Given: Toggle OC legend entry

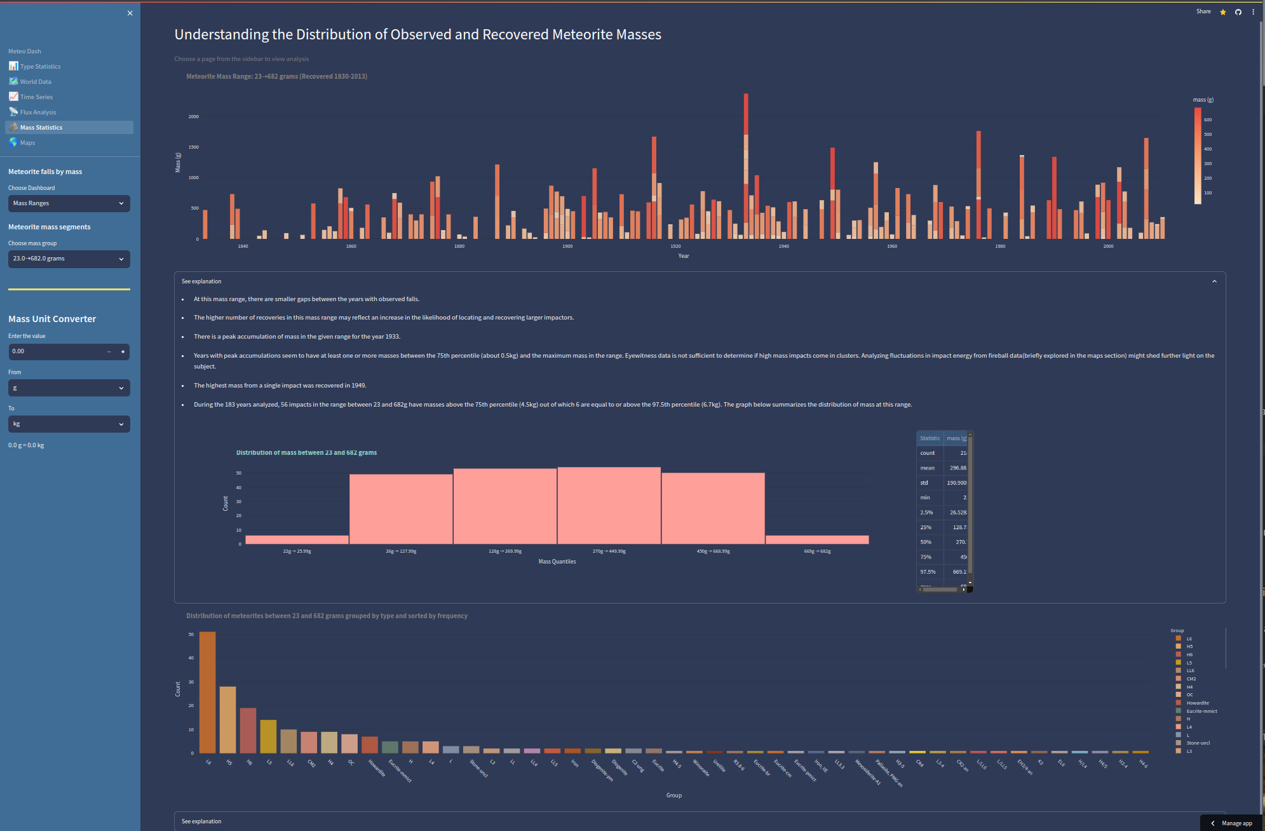Looking at the screenshot, I should coord(1184,694).
